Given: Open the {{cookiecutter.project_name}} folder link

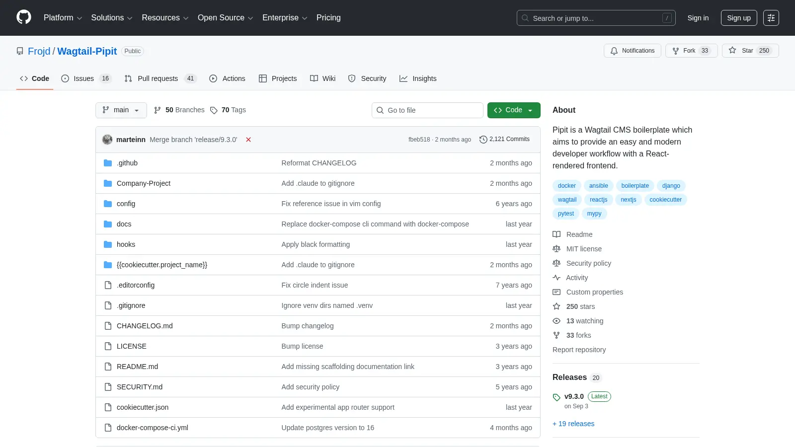Looking at the screenshot, I should (162, 265).
